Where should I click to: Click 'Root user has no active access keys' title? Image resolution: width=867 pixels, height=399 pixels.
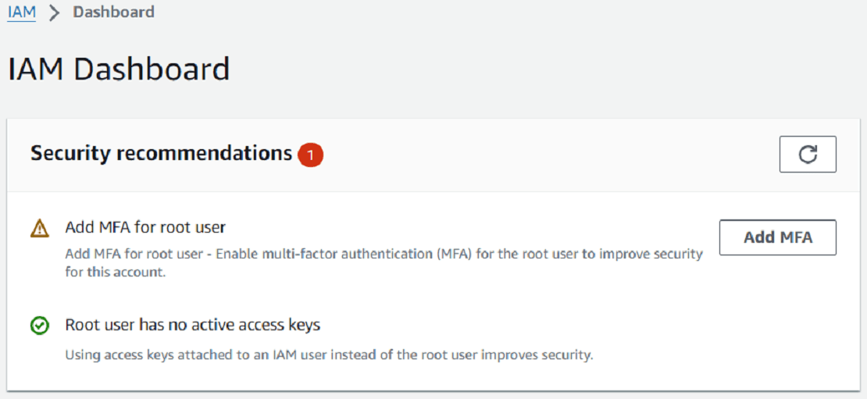192,325
